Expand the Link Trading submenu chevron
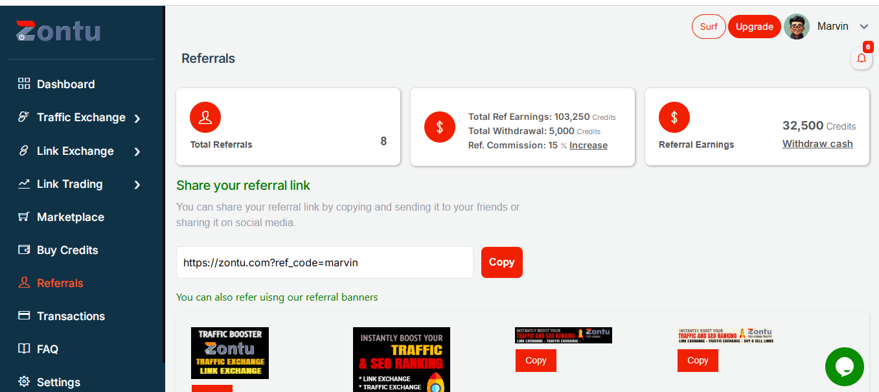Screen dimensions: 879x392 [137, 185]
